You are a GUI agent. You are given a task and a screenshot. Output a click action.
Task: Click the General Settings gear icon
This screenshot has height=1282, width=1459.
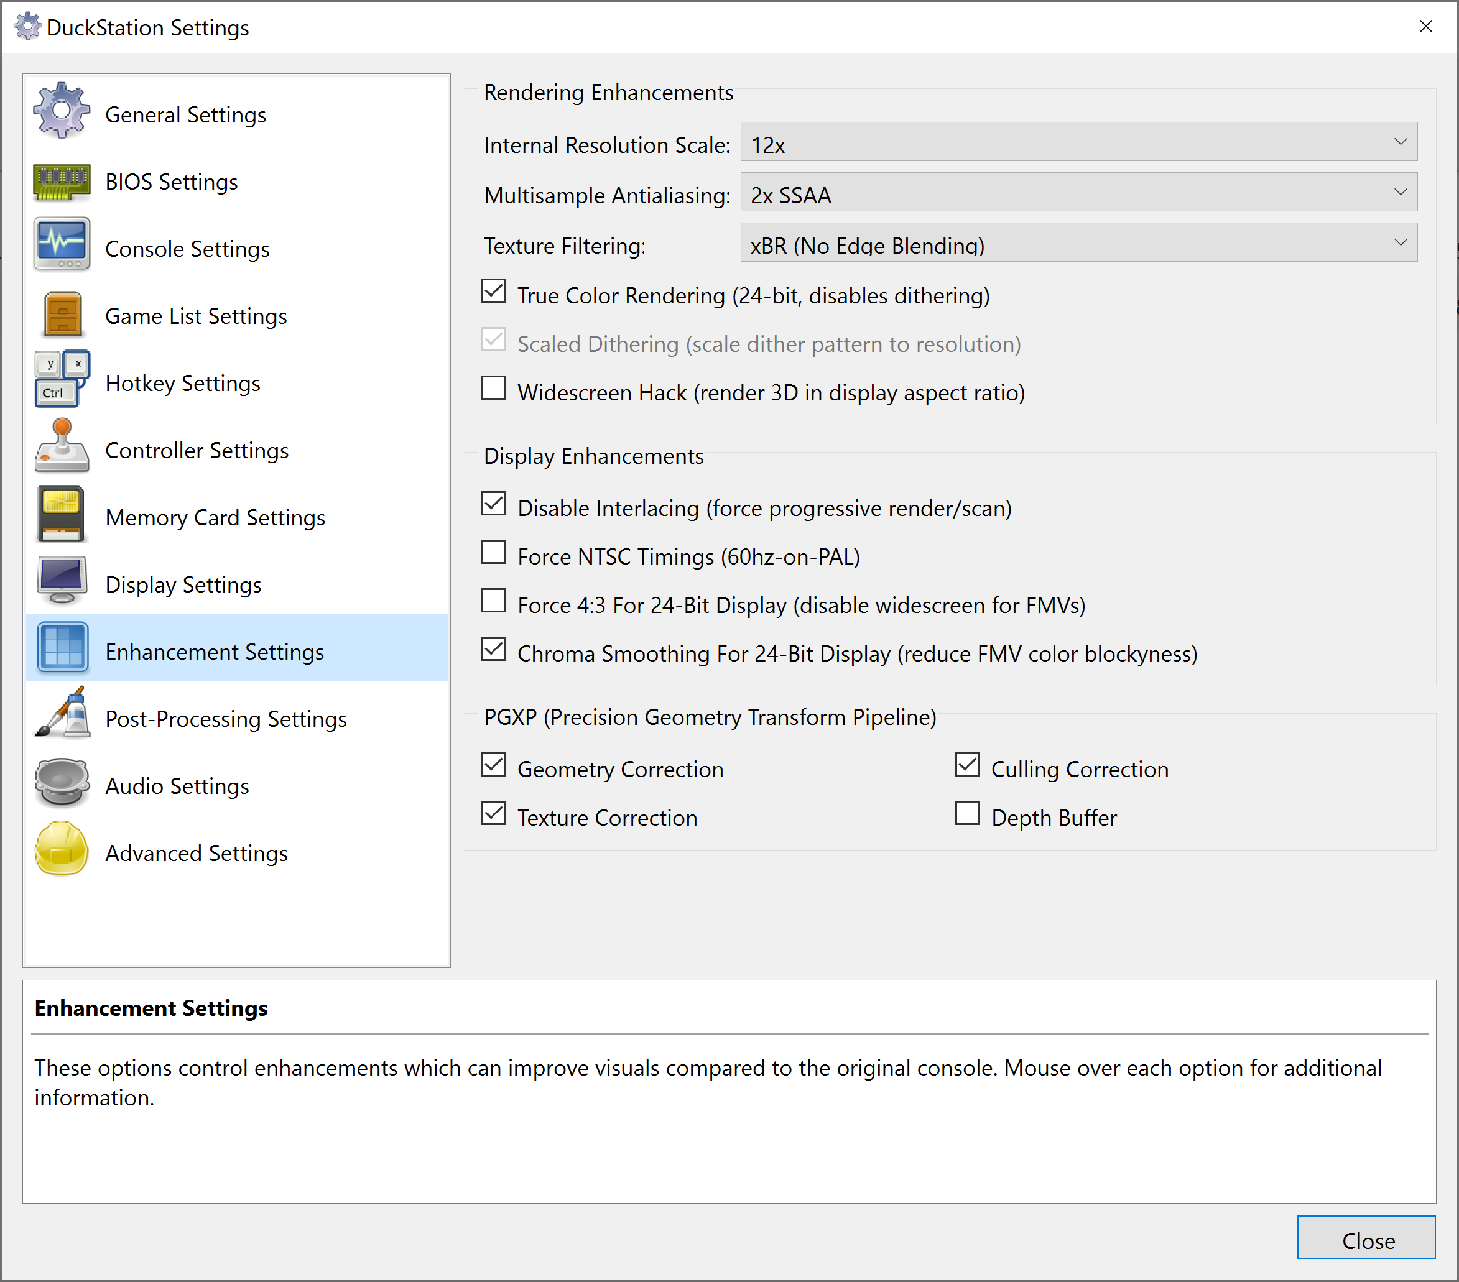coord(62,111)
